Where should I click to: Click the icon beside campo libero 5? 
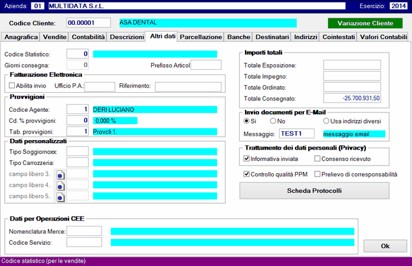(x=60, y=197)
